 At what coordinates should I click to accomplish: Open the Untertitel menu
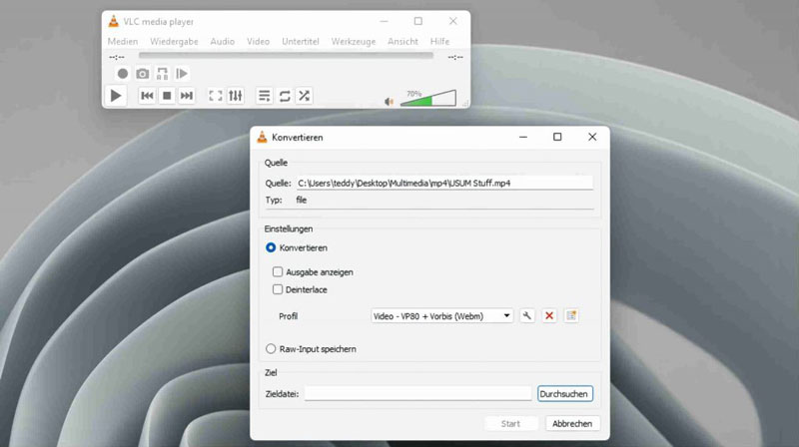(301, 41)
